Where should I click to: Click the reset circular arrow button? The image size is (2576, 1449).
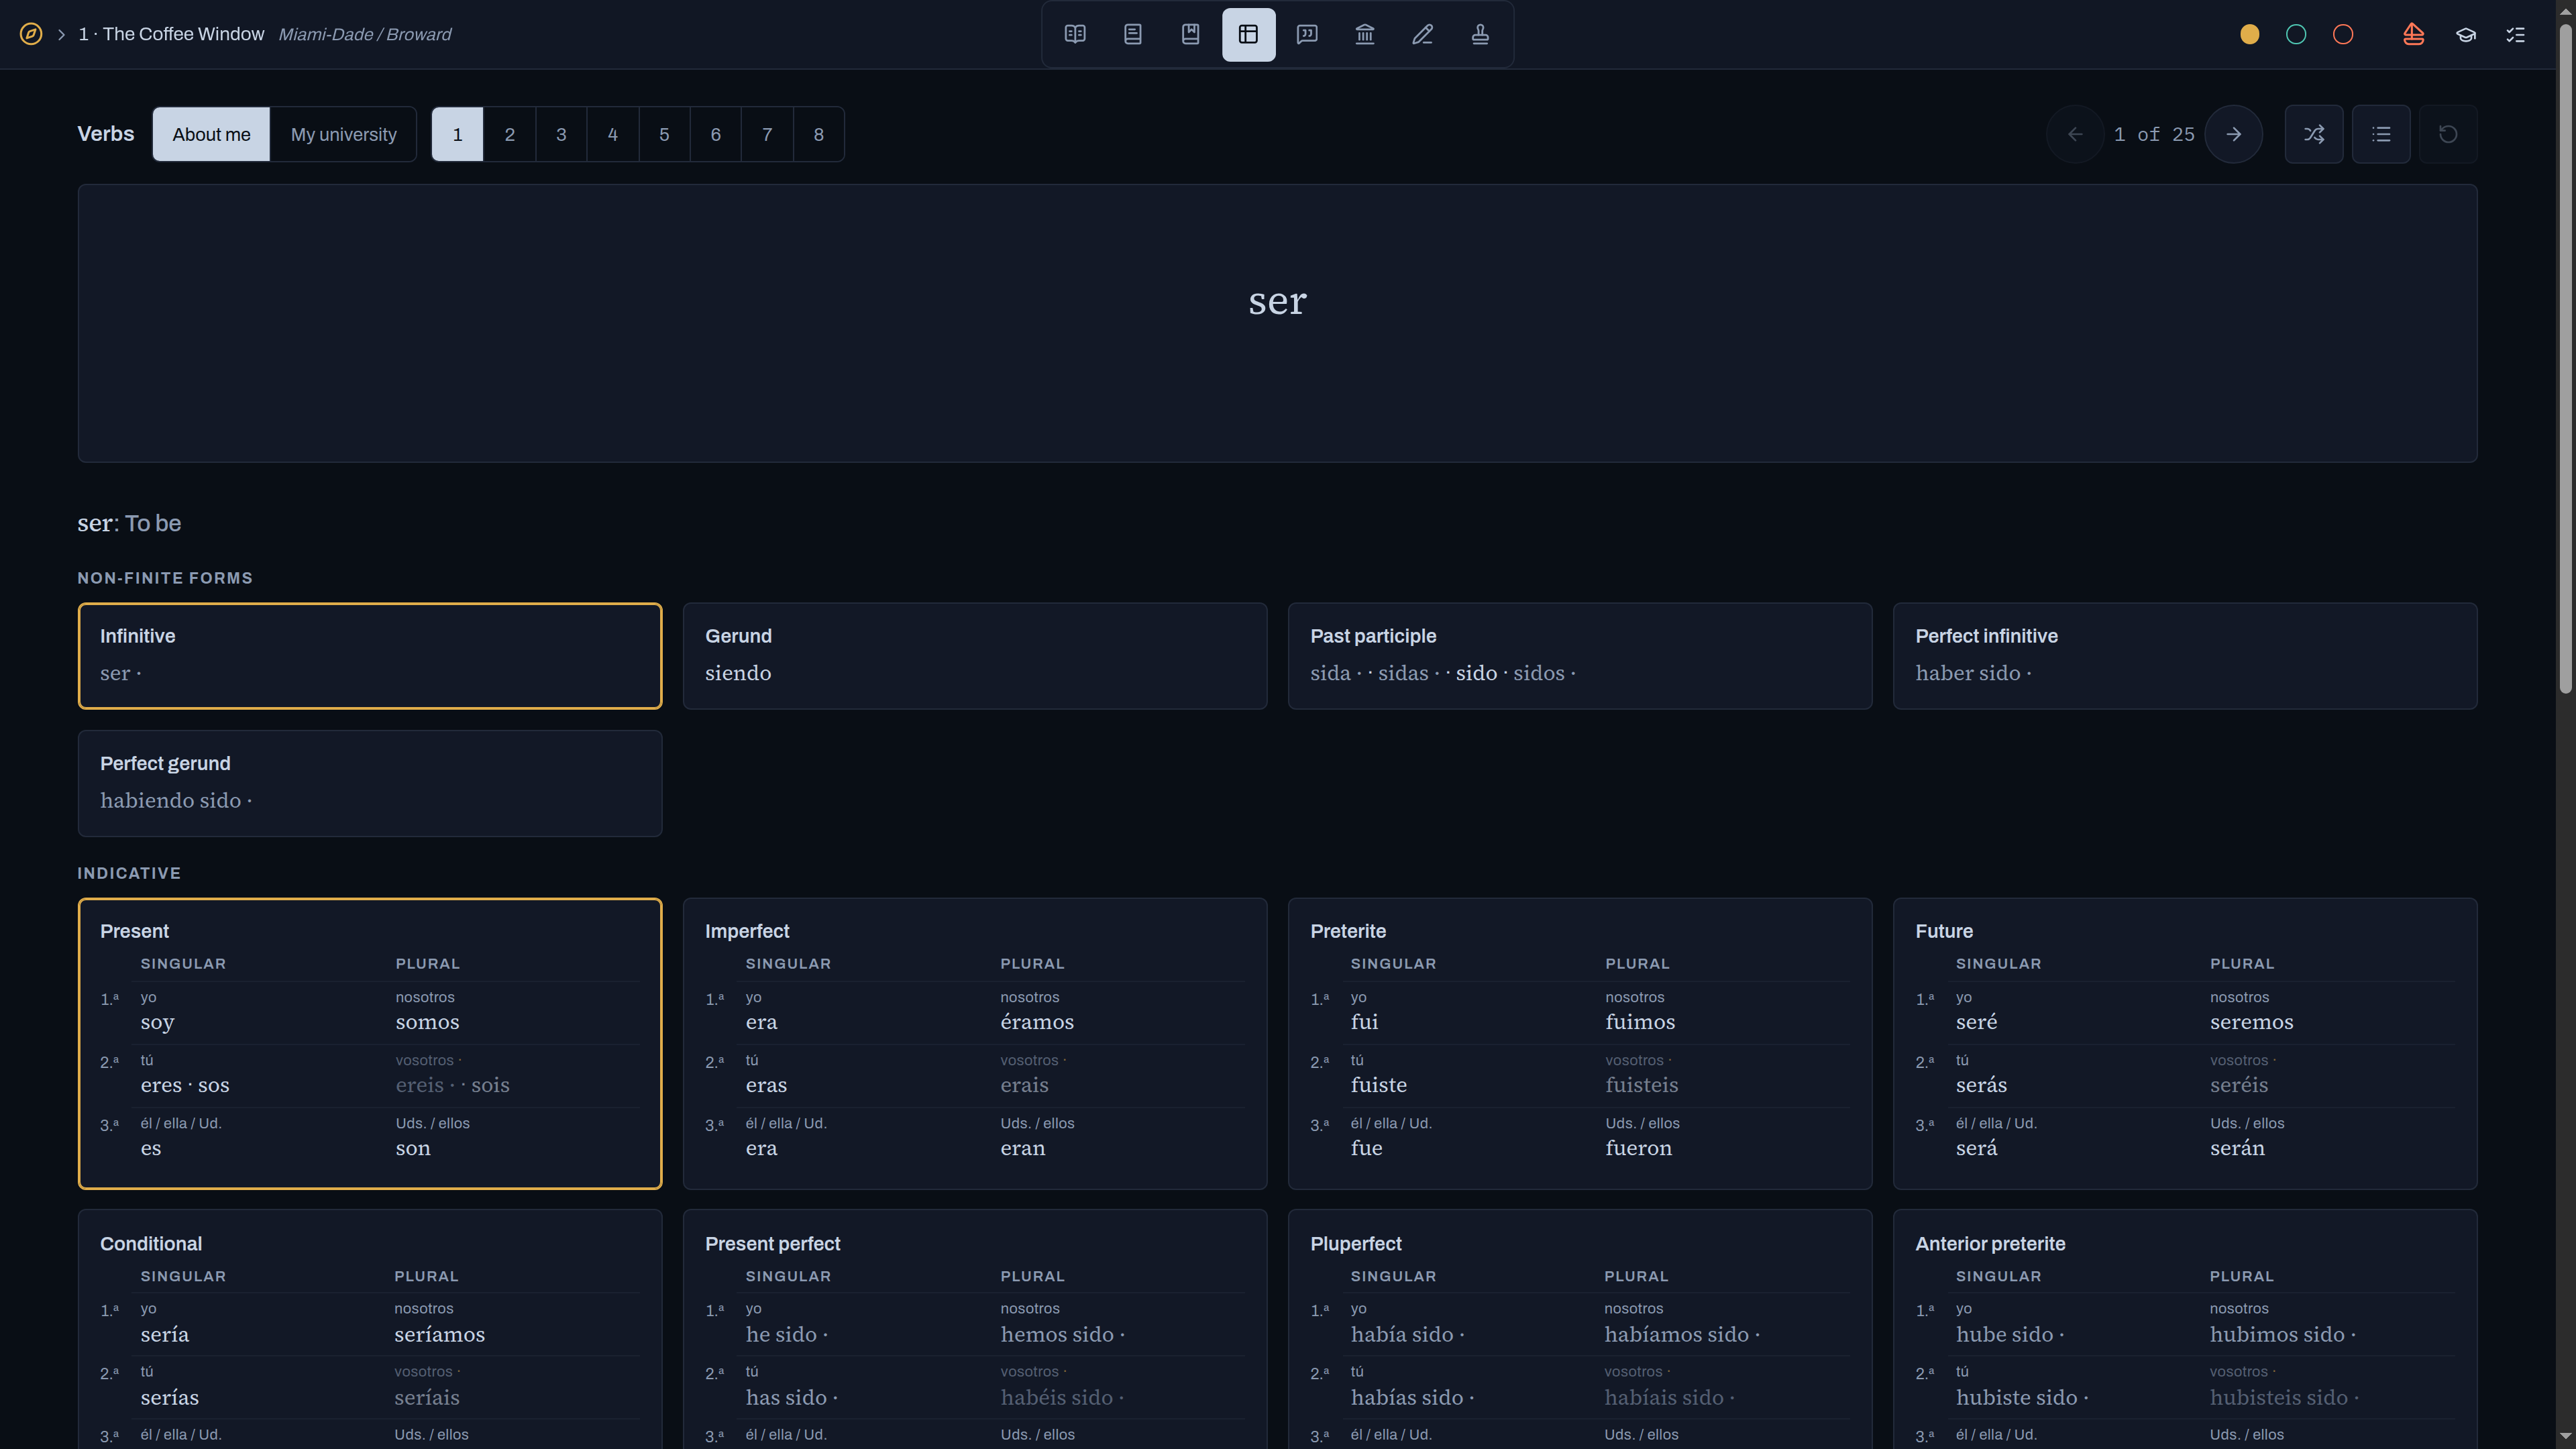pos(2448,134)
